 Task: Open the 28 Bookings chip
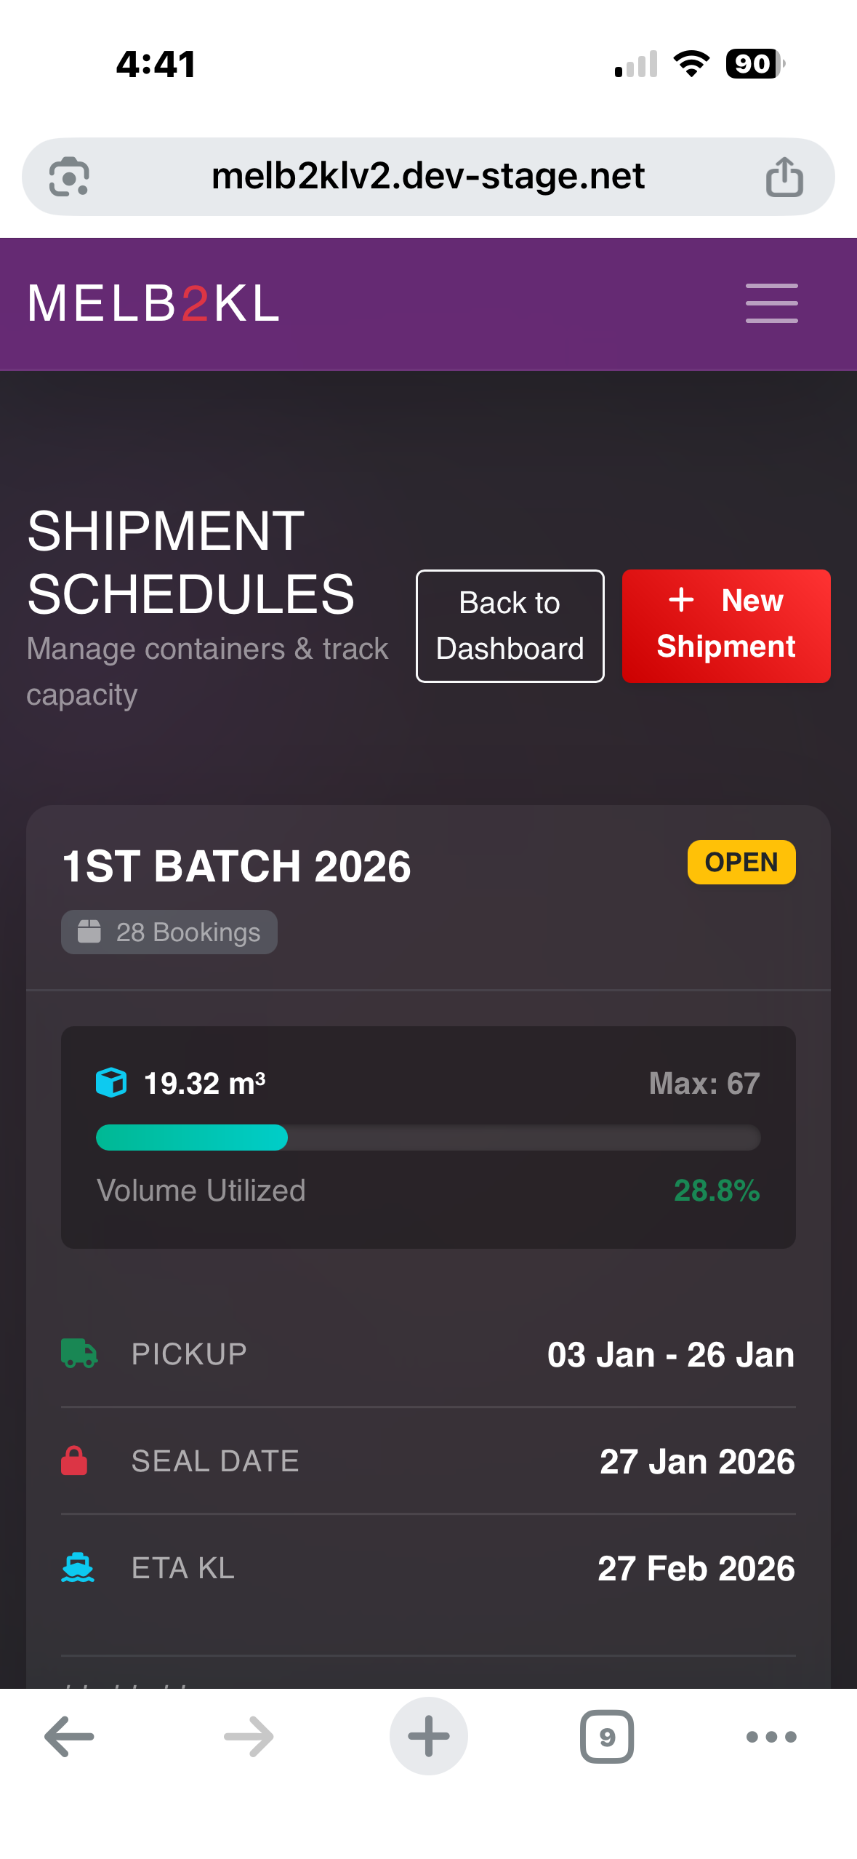(x=169, y=932)
